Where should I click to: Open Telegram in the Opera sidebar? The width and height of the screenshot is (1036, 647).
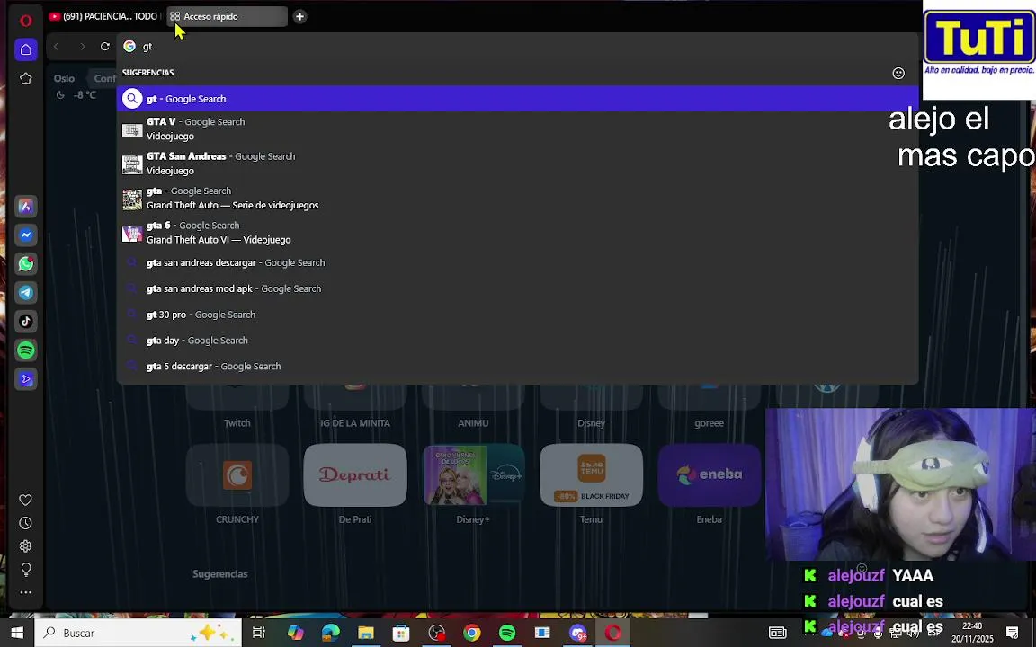click(x=26, y=292)
